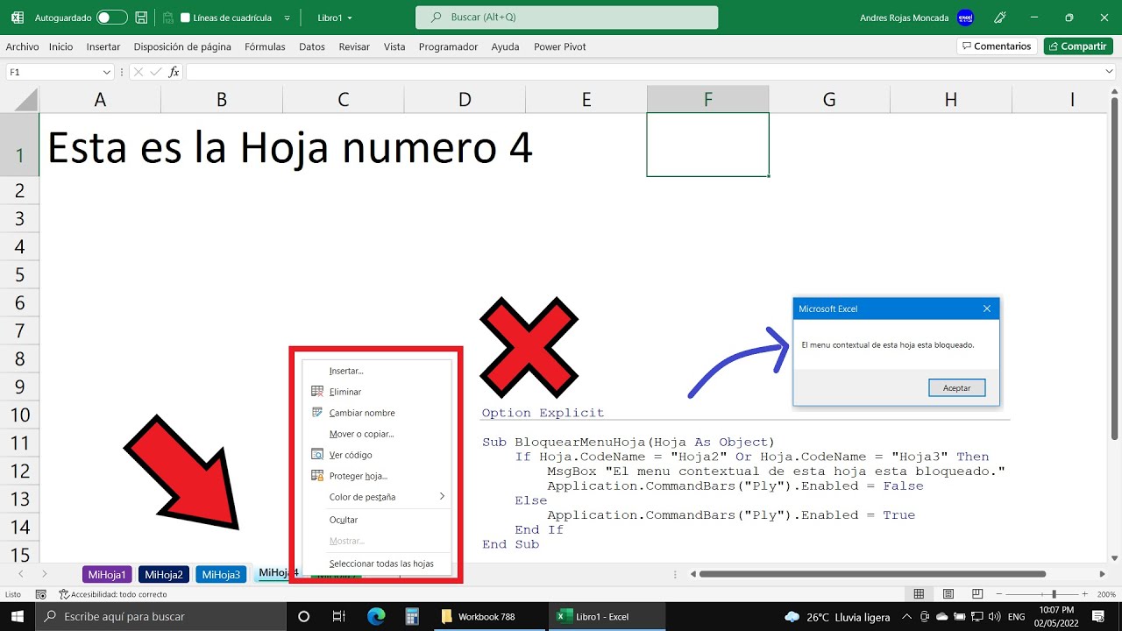Click the Excel app logo icon

tap(18, 18)
